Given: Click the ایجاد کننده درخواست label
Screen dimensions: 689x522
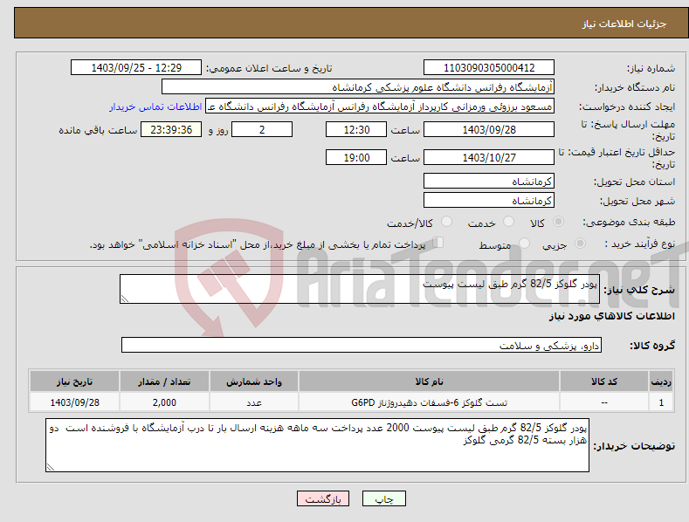Looking at the screenshot, I should click(627, 106).
